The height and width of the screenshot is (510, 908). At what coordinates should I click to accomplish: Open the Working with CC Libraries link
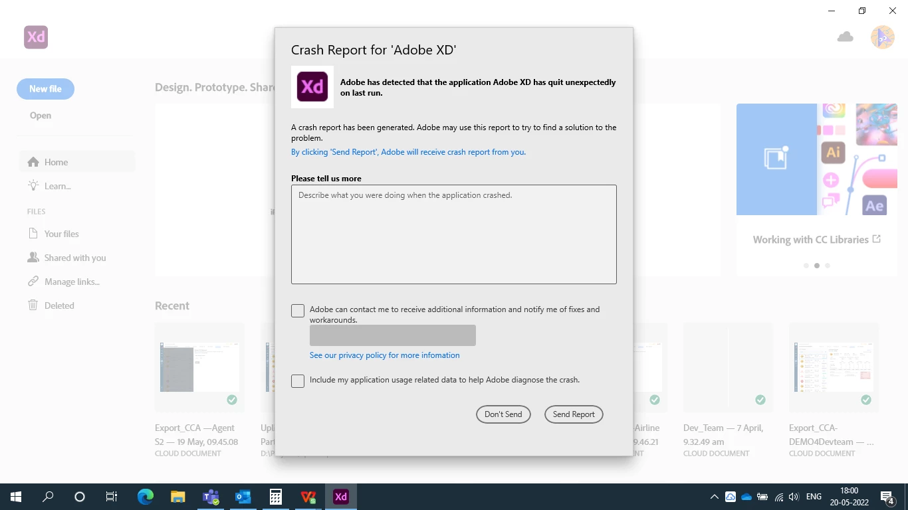tap(816, 240)
